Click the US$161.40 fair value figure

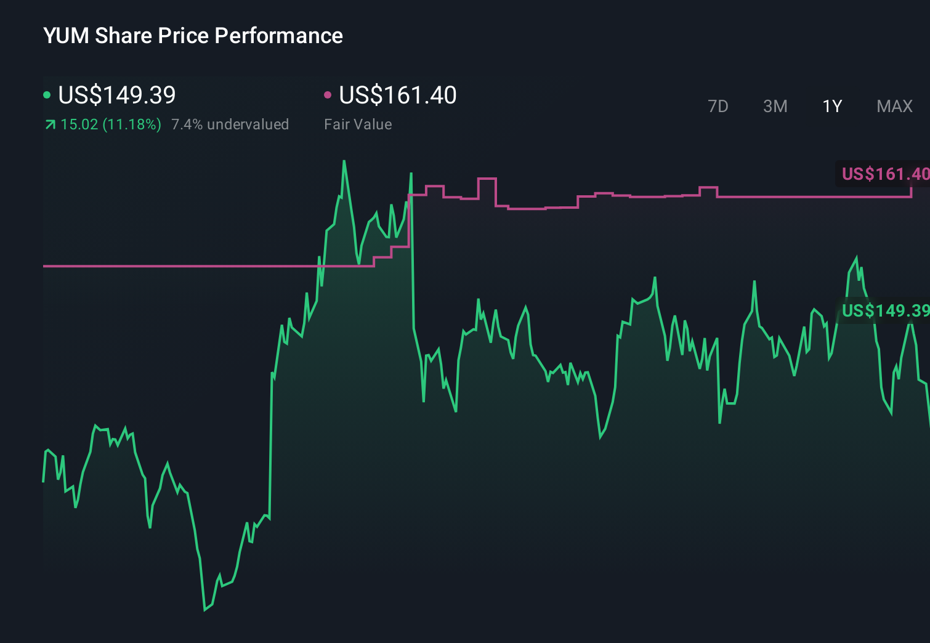click(398, 94)
